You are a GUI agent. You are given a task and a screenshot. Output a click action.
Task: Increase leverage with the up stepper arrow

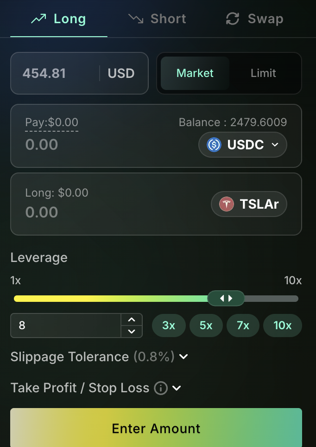tap(132, 320)
